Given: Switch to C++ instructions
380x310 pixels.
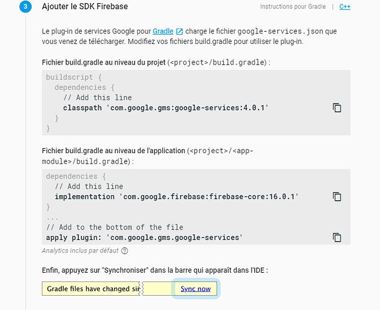Looking at the screenshot, I should tap(345, 7).
